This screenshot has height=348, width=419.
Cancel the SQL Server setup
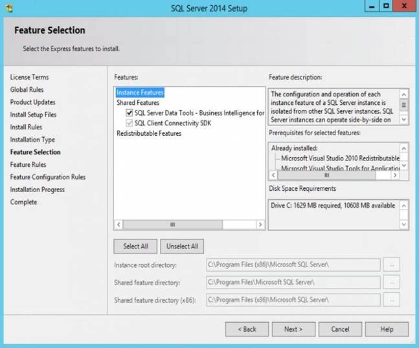(x=340, y=329)
